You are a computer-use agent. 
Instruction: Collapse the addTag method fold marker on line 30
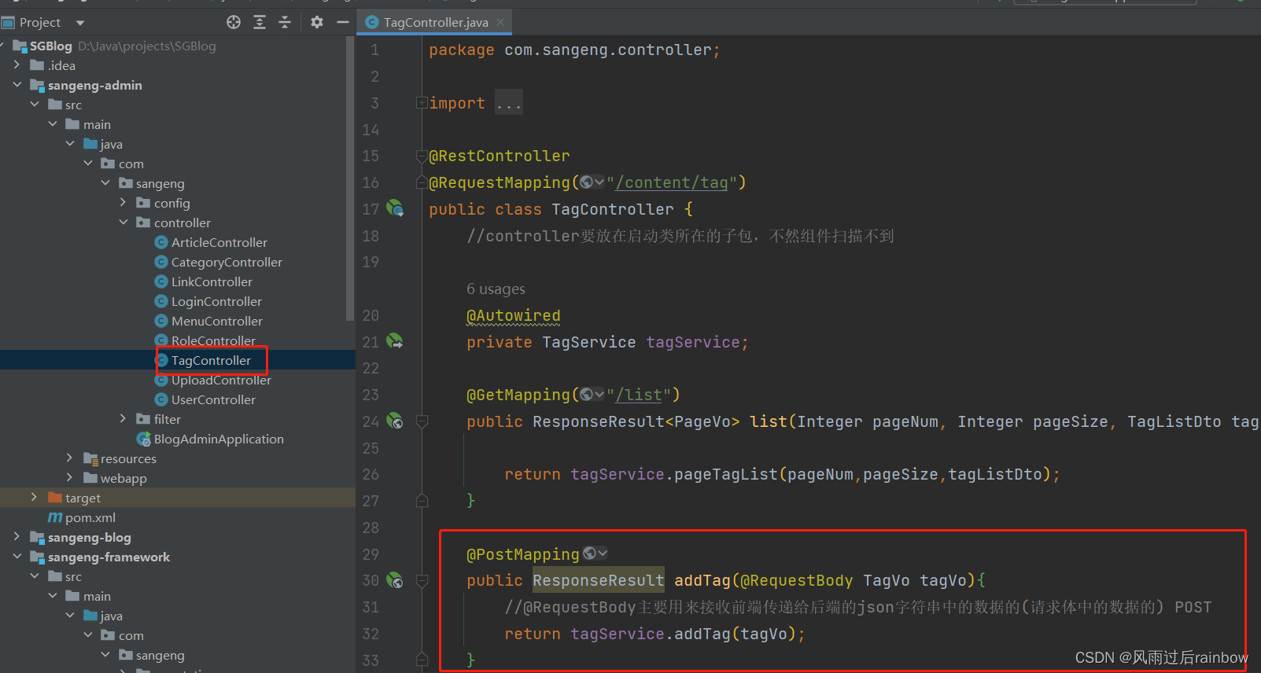422,580
